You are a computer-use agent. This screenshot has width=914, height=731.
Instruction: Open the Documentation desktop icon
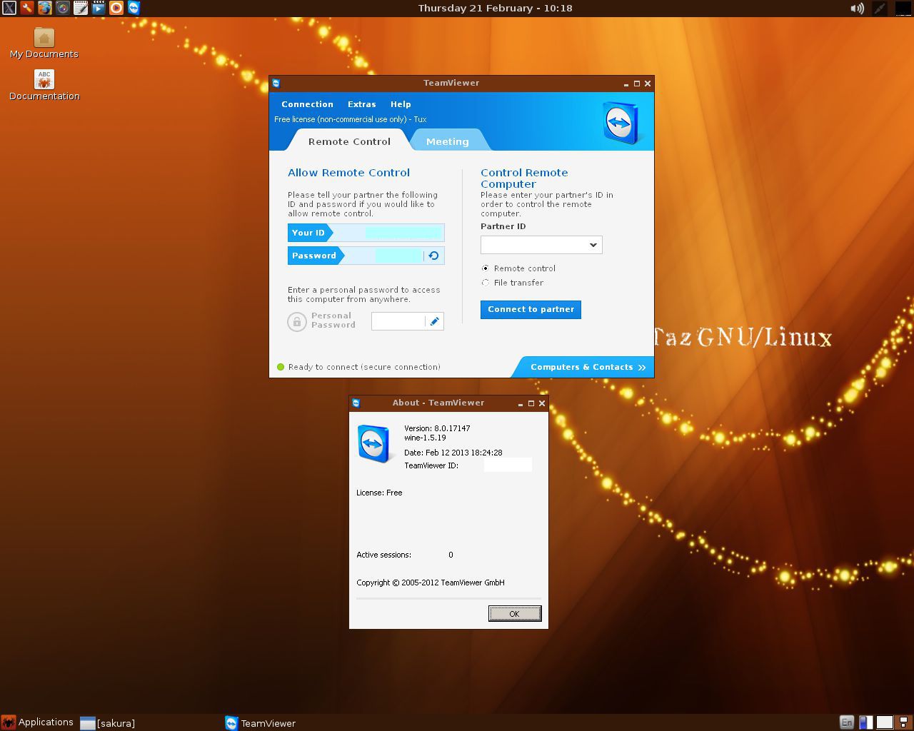coord(44,85)
